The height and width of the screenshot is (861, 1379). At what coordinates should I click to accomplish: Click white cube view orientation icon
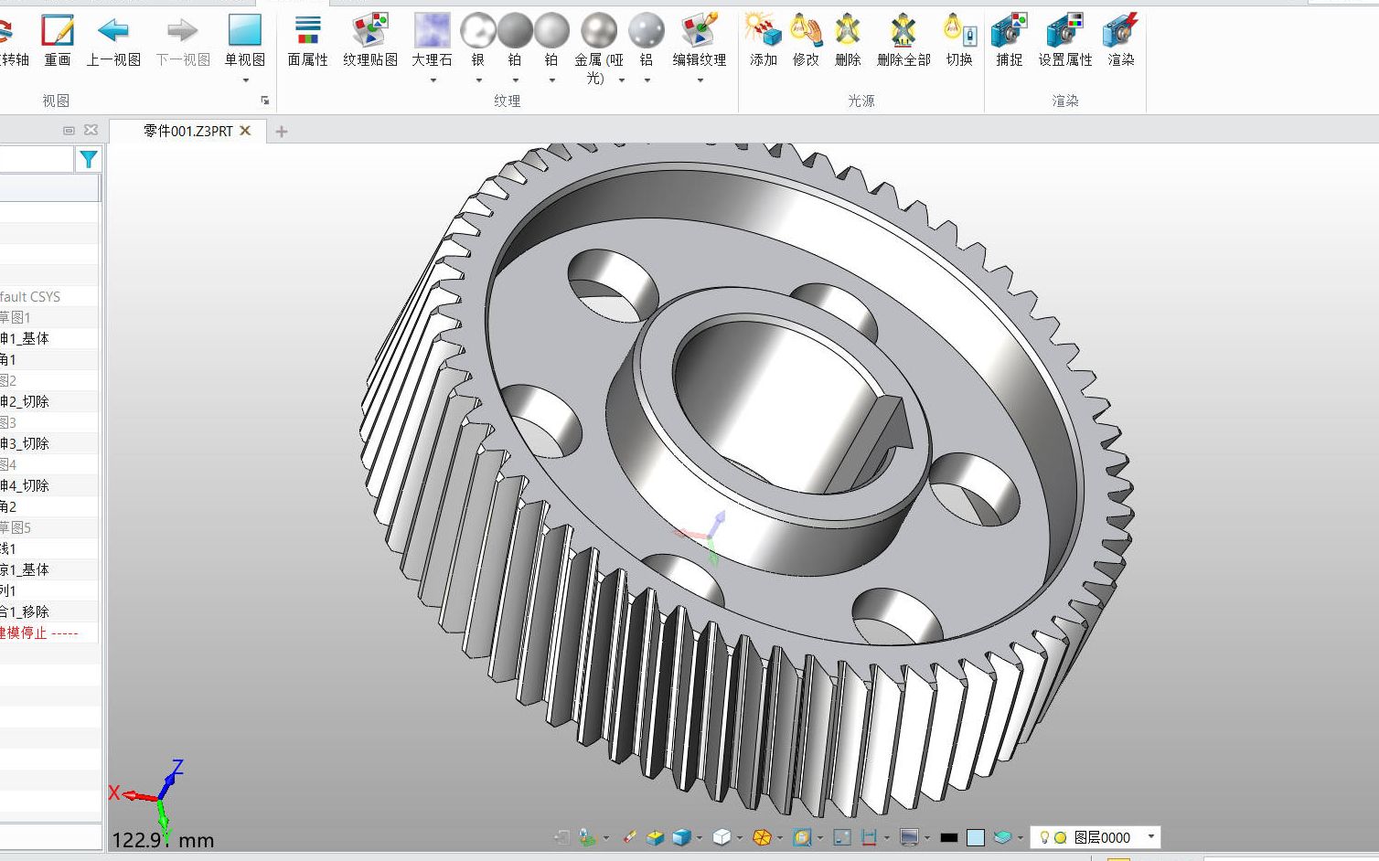pyautogui.click(x=722, y=837)
